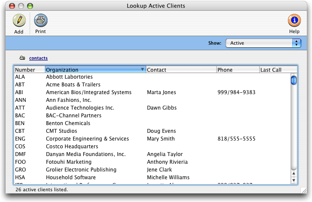Open the contacts link
Viewport: 312px width, 202px height.
(x=38, y=58)
